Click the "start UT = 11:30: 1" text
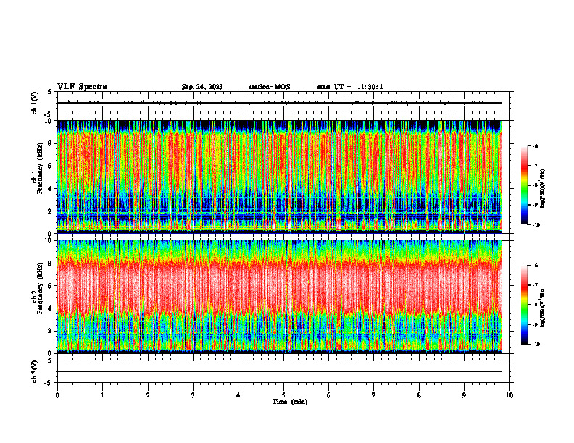This screenshot has height=443, width=574. click(350, 87)
